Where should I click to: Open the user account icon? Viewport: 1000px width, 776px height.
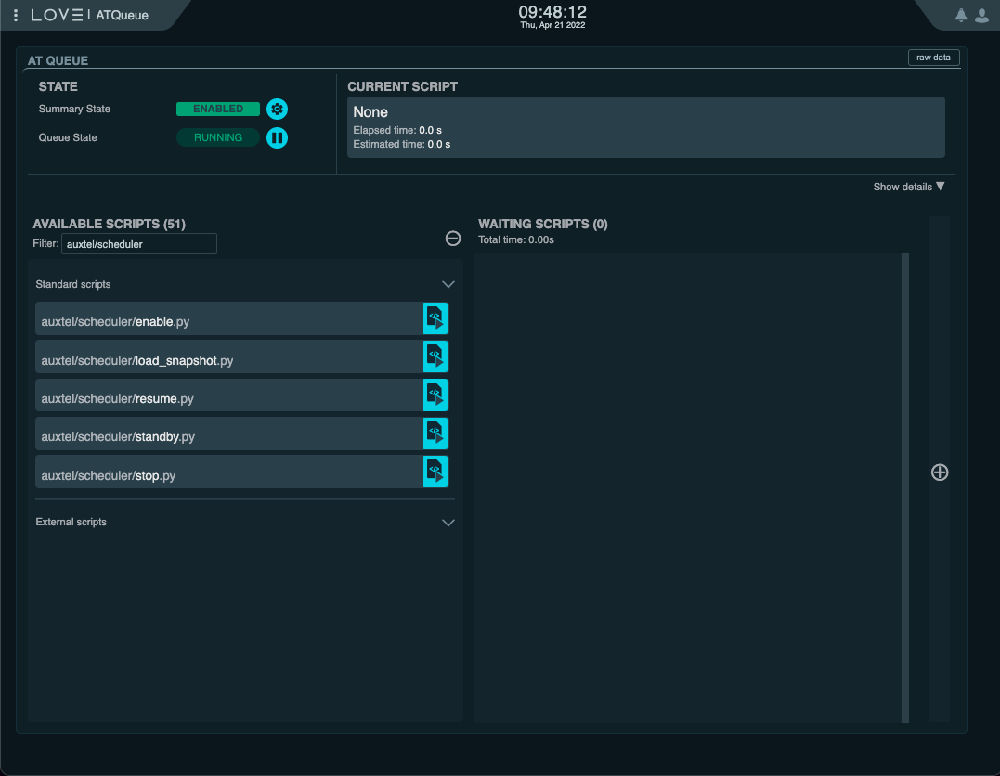(981, 15)
